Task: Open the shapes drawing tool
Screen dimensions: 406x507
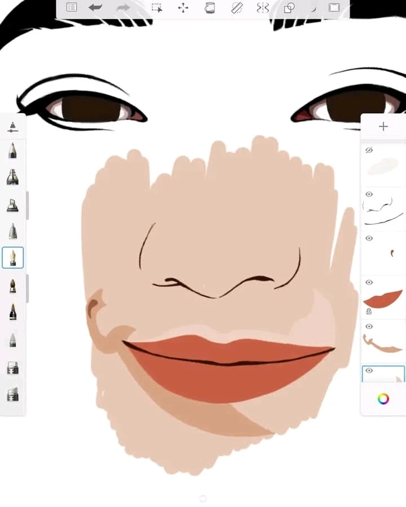Action: point(289,7)
